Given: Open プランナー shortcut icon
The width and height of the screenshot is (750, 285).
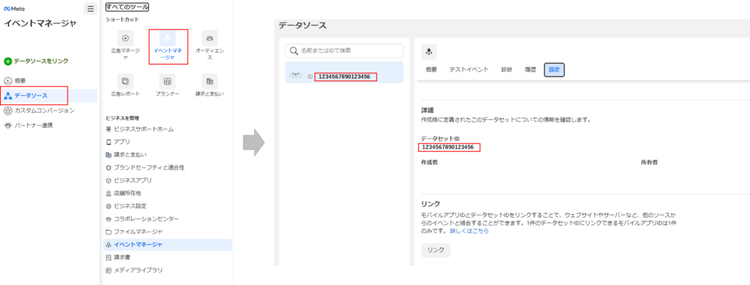Looking at the screenshot, I should pos(168,81).
